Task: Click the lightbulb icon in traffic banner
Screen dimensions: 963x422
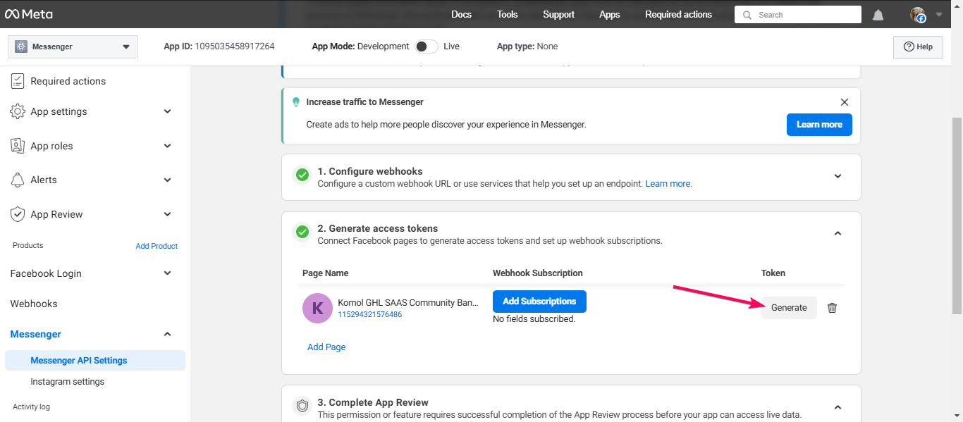Action: 296,102
